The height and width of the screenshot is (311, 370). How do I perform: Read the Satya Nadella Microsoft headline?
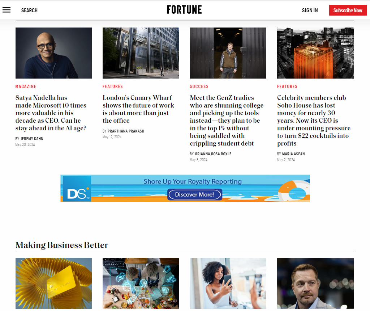[x=51, y=113]
